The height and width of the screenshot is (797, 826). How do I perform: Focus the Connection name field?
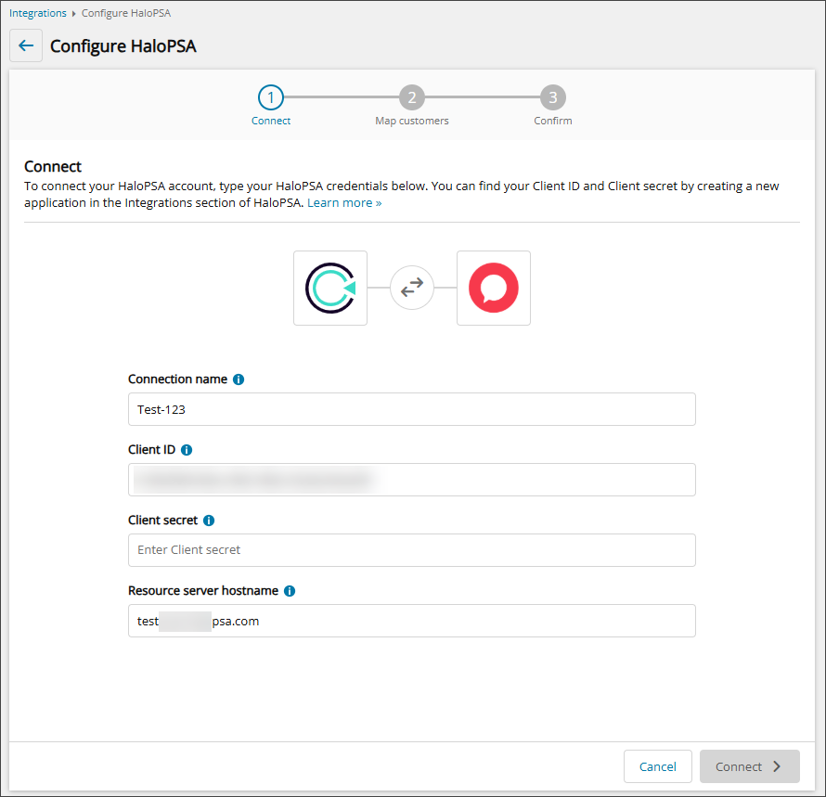[x=411, y=409]
